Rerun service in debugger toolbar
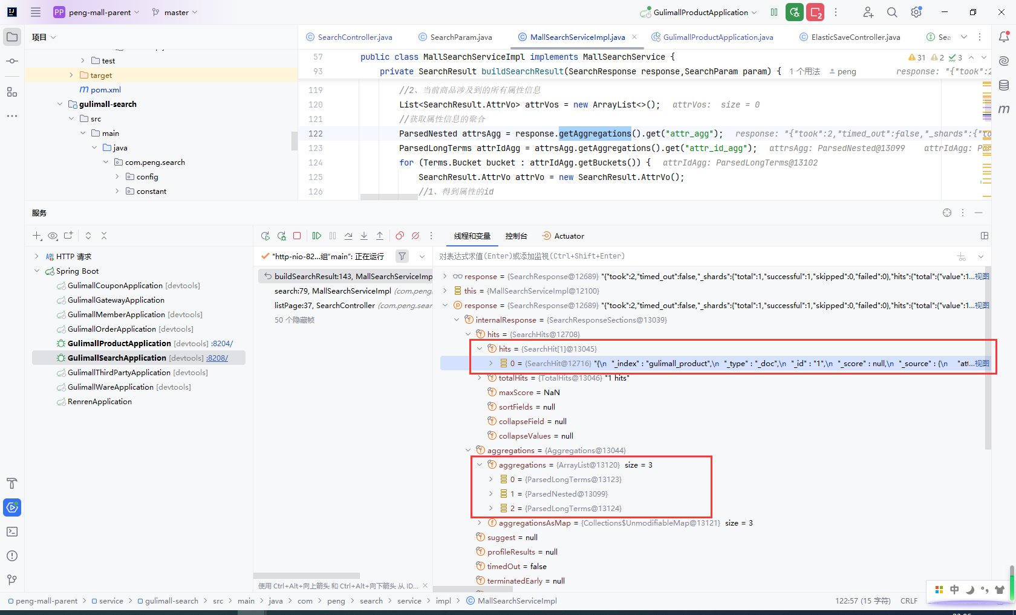The height and width of the screenshot is (615, 1016). pyautogui.click(x=265, y=236)
